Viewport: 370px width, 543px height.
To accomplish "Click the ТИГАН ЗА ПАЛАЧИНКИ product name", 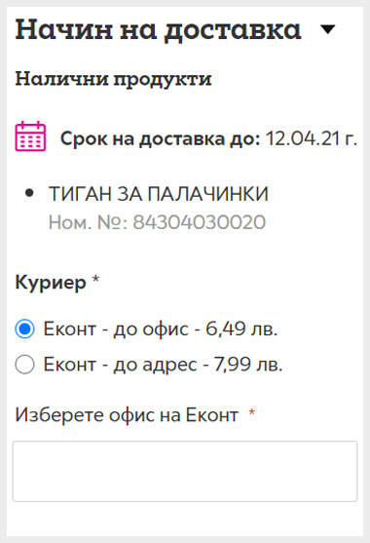I will (159, 193).
